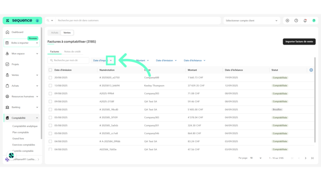Sort by Statut column header
Image resolution: width=321 pixels, height=181 pixels.
[x=275, y=70]
